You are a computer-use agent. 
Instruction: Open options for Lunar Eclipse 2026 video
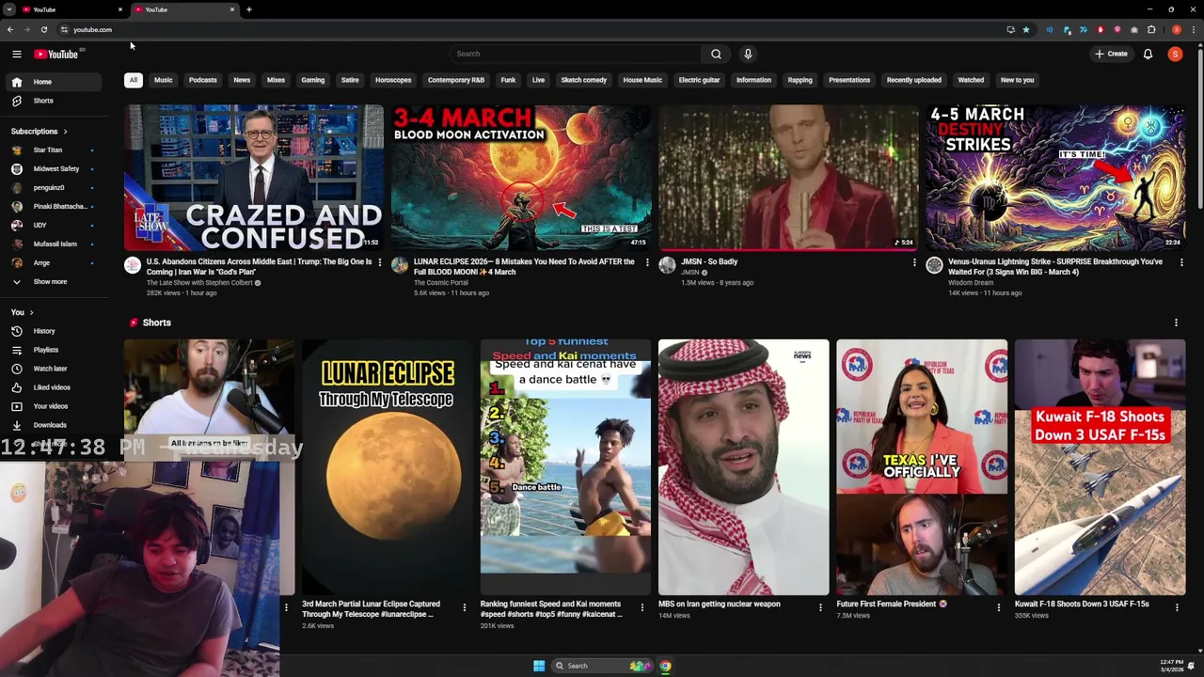[x=647, y=262]
